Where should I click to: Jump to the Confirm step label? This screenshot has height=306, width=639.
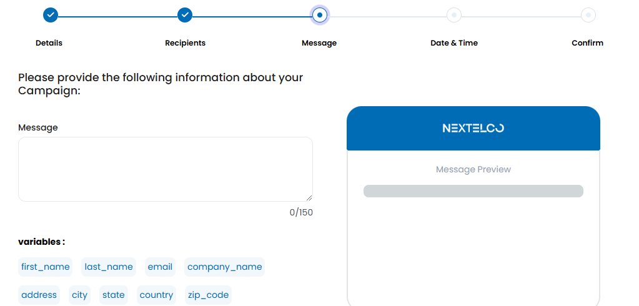point(587,43)
